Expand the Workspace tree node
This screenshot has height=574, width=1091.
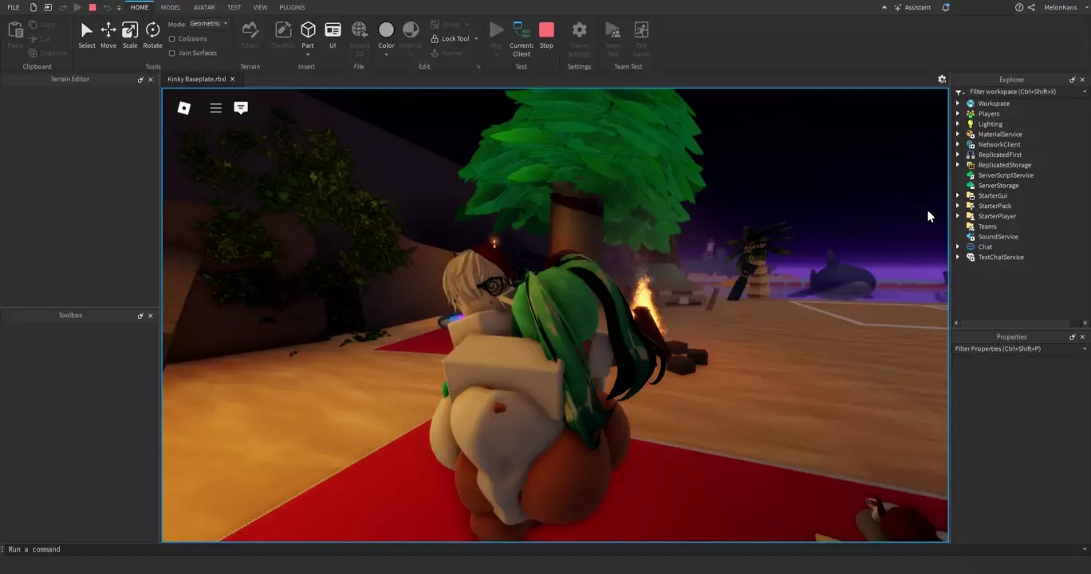click(958, 104)
